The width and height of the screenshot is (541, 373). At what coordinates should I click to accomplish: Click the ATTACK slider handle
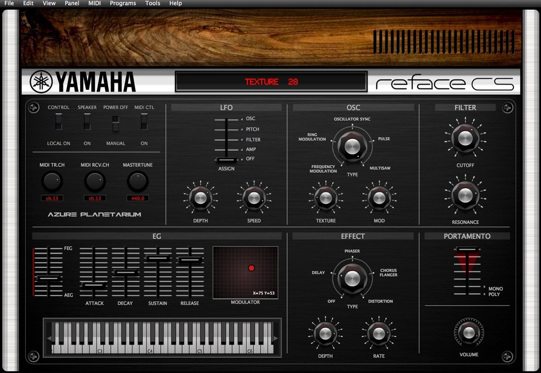(x=93, y=285)
